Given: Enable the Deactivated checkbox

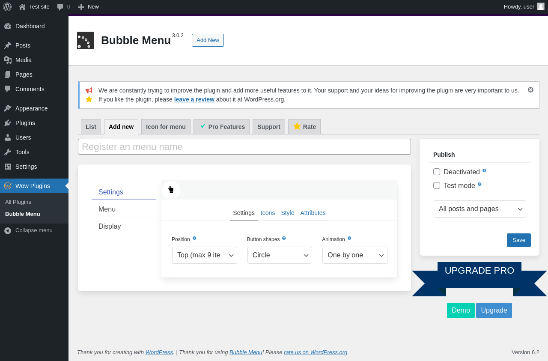Looking at the screenshot, I should 437,172.
